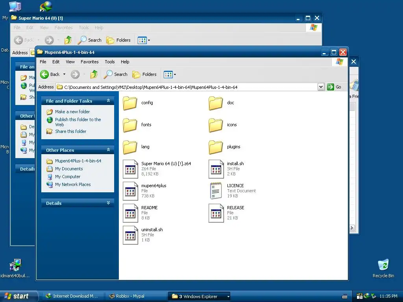Select Super Mario 64 (U) [!].z64 file icon
This screenshot has width=403, height=302.
pos(130,169)
